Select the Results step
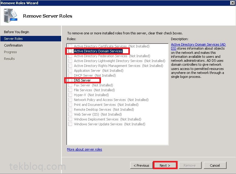 [9, 59]
